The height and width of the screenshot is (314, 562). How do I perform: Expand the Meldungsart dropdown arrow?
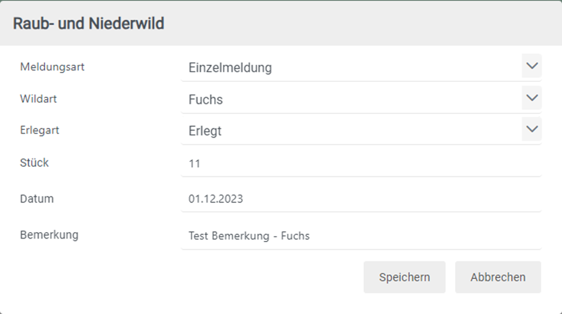point(532,66)
